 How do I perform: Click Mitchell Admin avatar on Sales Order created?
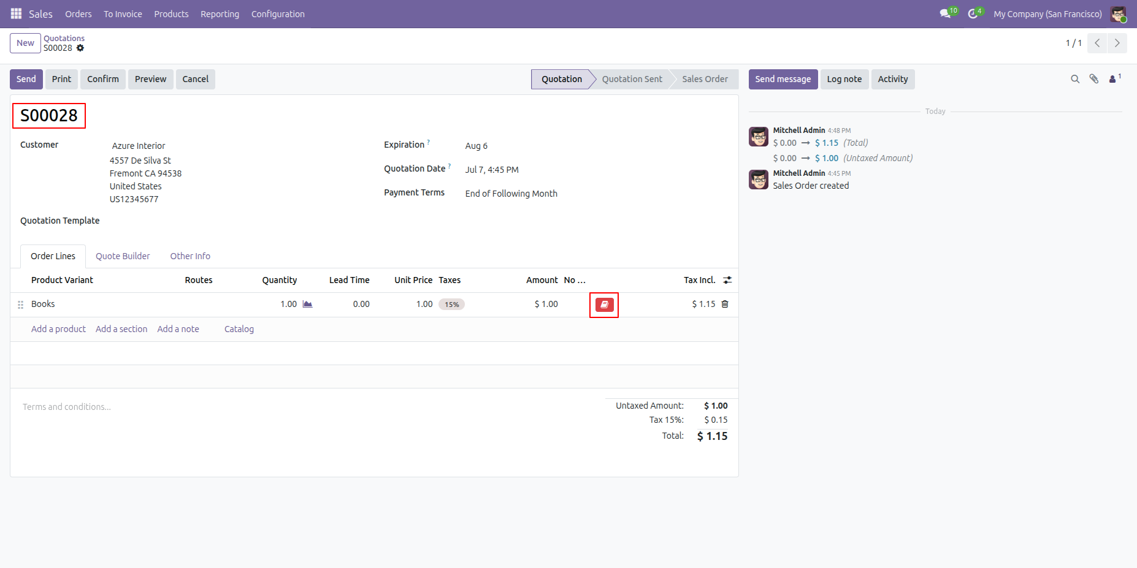pyautogui.click(x=759, y=180)
